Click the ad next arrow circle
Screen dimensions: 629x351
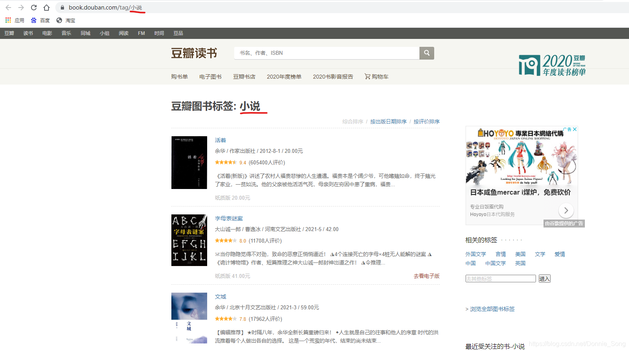[566, 210]
